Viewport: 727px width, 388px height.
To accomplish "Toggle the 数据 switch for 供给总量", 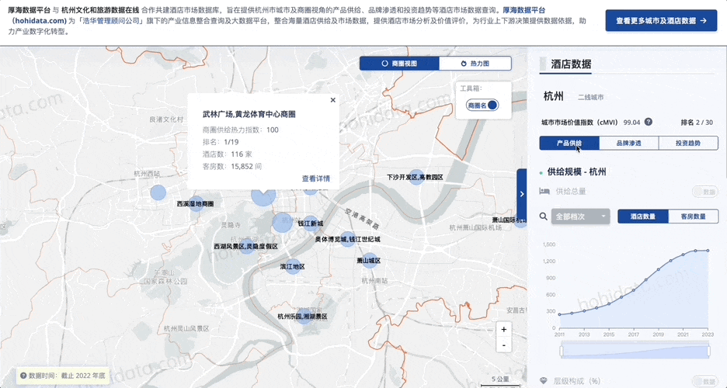I will 704,192.
